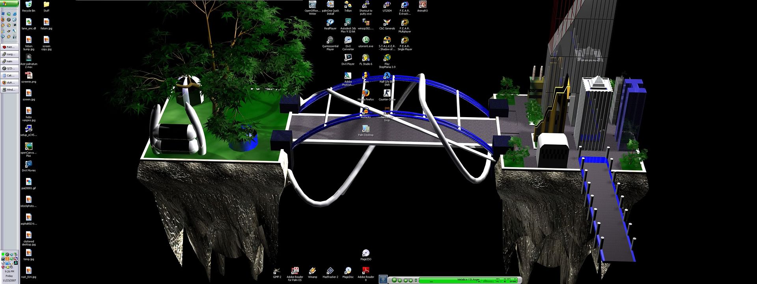Image resolution: width=757 pixels, height=284 pixels.
Task: Switch to the Calc taskbar window
Action: point(9,75)
